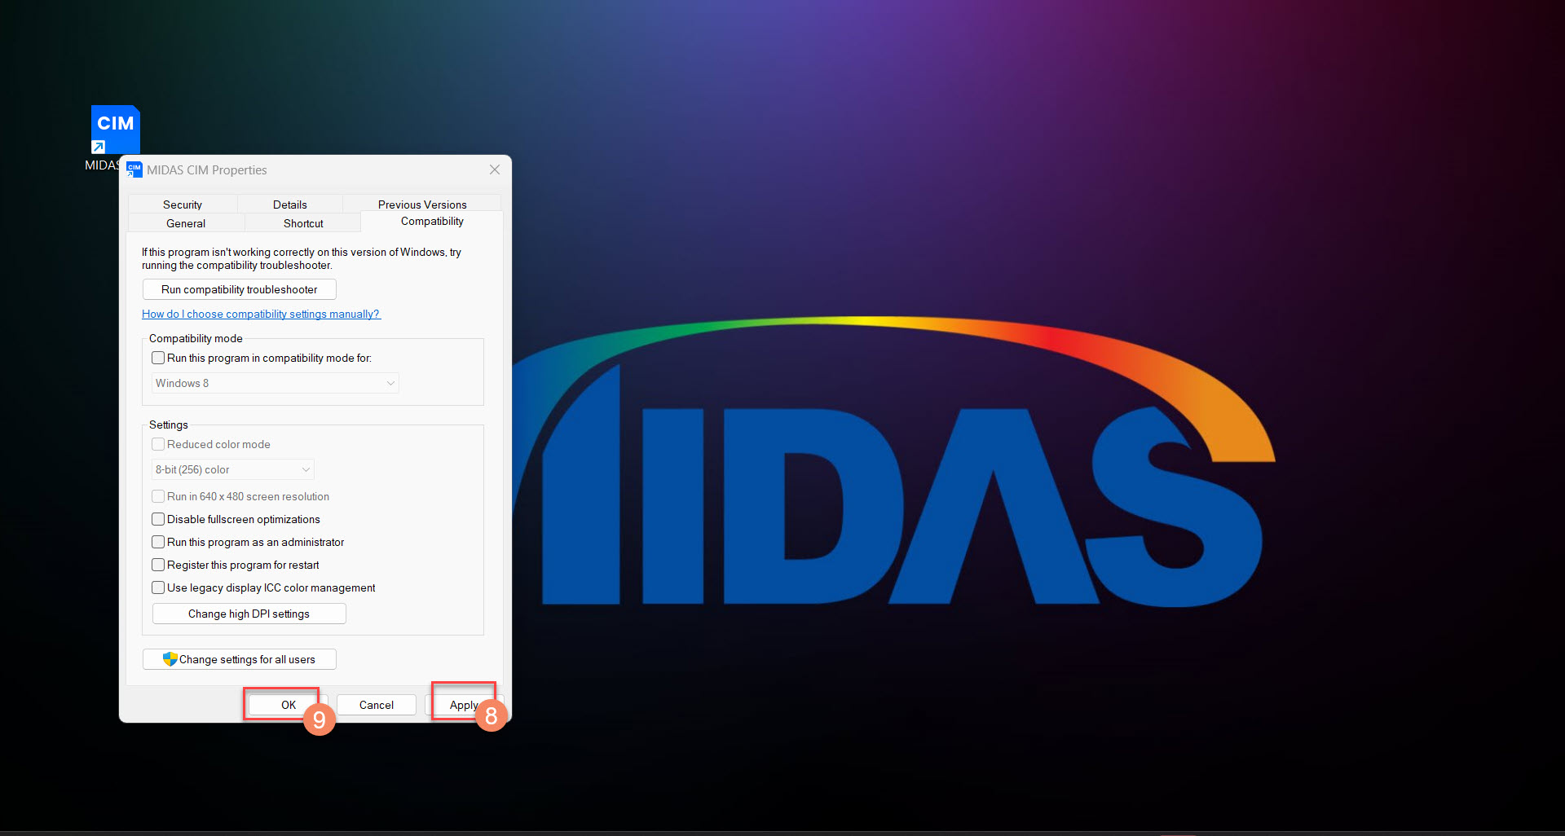Open the Details tab

point(290,204)
